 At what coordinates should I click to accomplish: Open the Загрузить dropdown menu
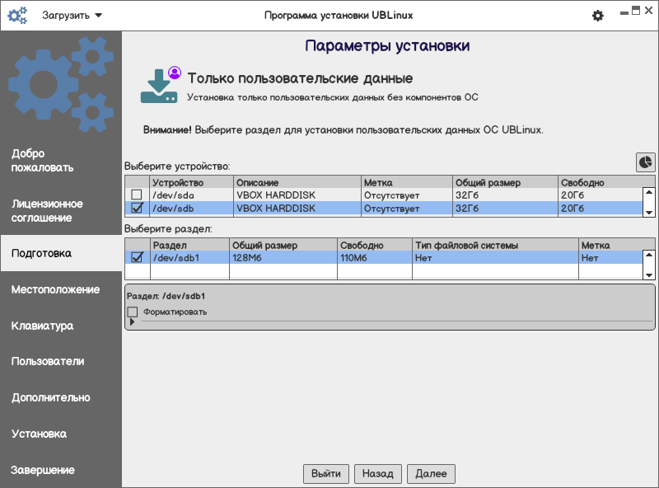72,16
